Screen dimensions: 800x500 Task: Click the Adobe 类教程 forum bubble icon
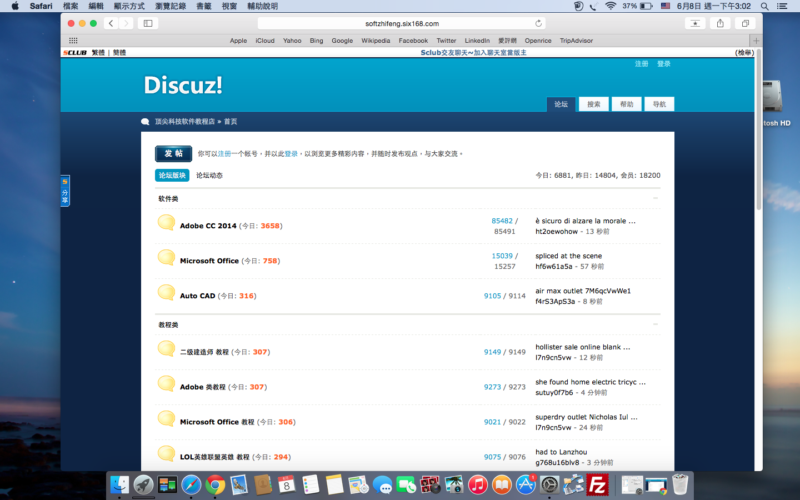click(x=166, y=384)
